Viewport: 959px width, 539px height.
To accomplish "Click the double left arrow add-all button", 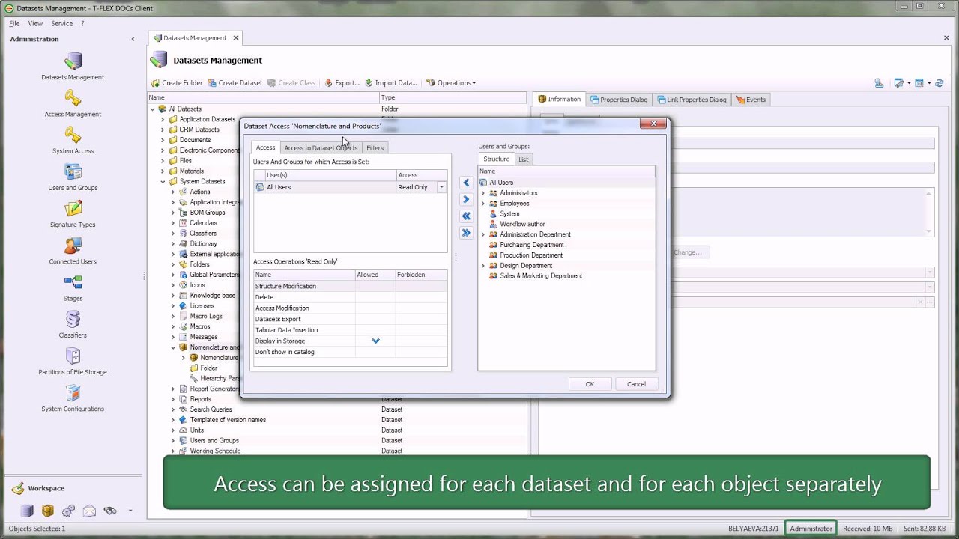I will 466,216.
